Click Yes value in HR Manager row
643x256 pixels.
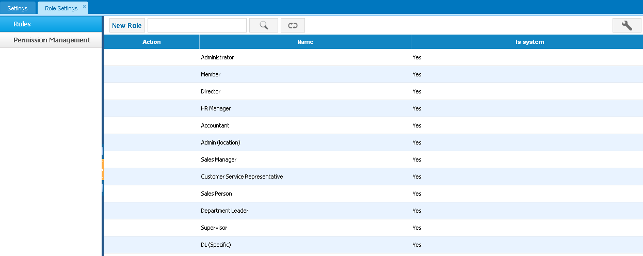coord(417,108)
